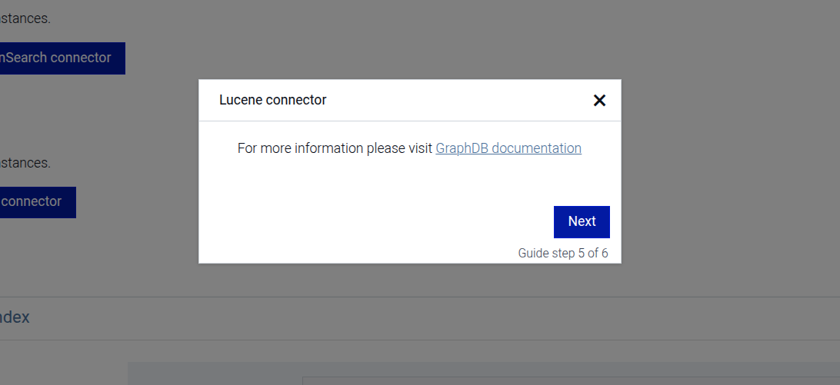Focus the input box at the bottom edge
The image size is (840, 385).
click(569, 380)
